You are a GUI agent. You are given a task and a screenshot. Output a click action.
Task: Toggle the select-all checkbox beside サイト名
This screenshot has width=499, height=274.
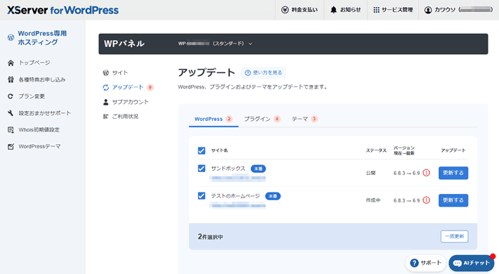pos(202,150)
